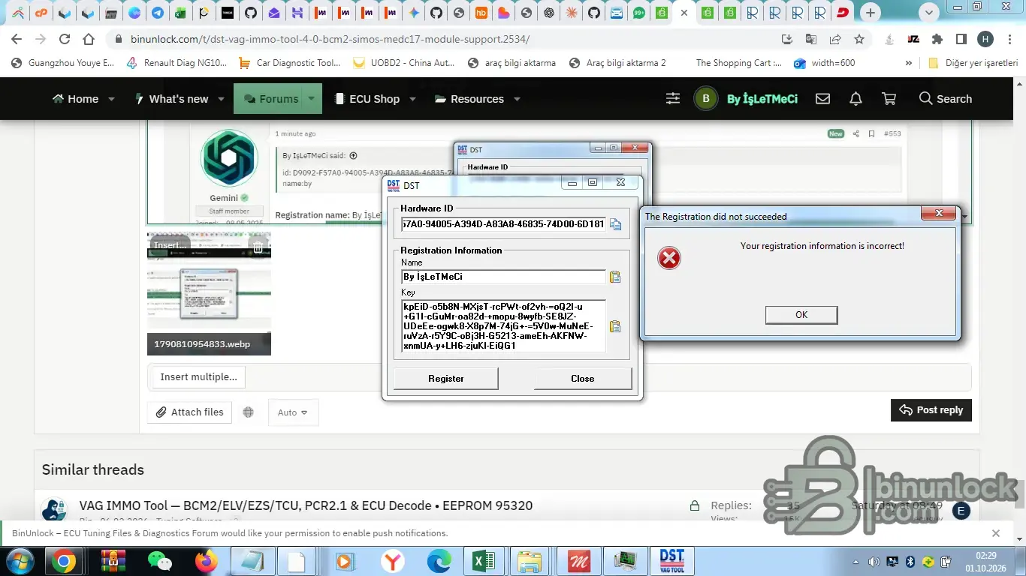1026x576 pixels.
Task: Click the Name input field in DST
Action: (503, 277)
